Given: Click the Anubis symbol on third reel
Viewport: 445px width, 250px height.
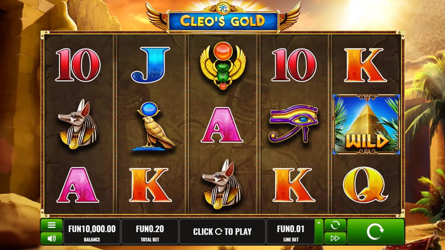Looking at the screenshot, I should click(222, 184).
